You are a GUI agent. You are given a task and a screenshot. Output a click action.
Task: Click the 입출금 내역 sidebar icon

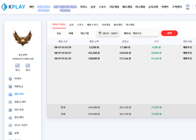[10, 102]
